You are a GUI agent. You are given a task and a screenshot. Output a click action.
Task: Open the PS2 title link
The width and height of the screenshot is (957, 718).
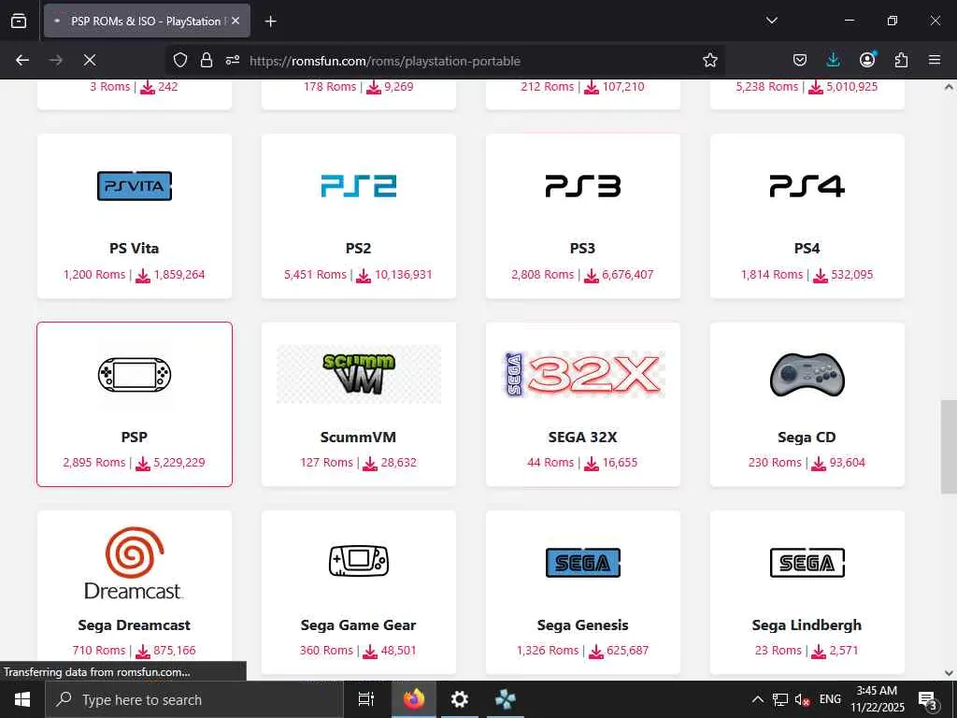tap(358, 249)
